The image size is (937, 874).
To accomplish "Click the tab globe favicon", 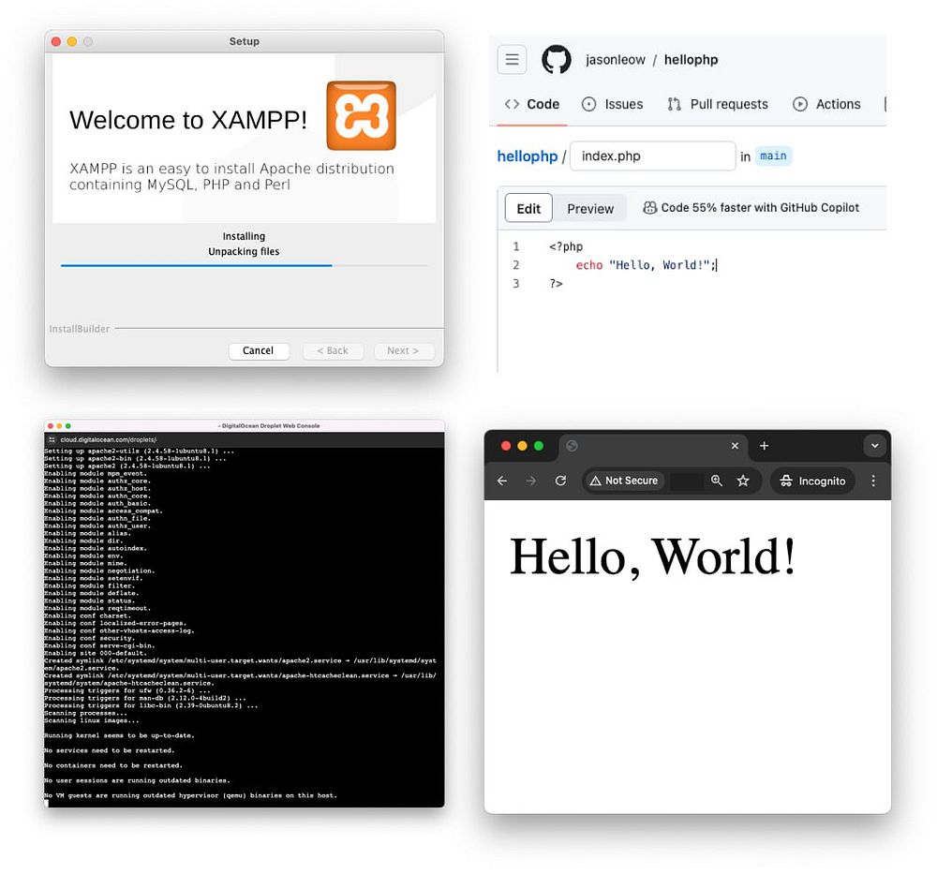I will click(x=572, y=446).
